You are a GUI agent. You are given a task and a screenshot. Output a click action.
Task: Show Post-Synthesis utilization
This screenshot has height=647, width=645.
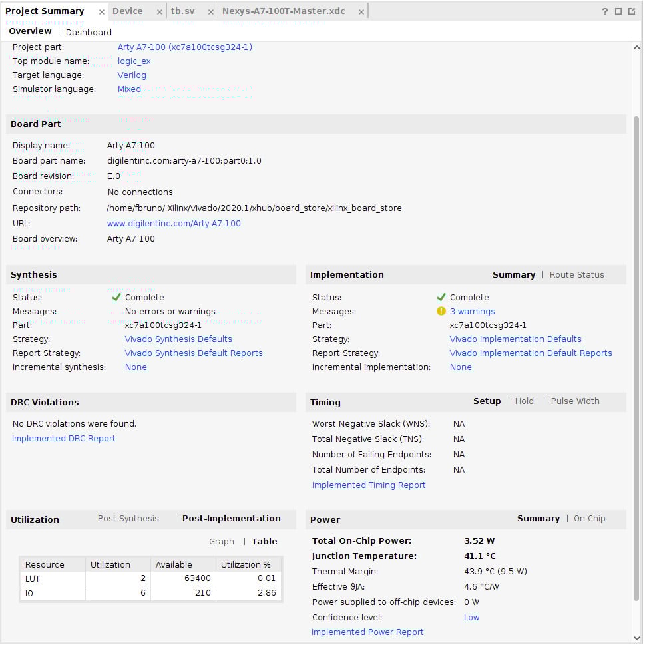click(x=128, y=519)
